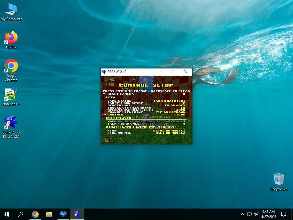This screenshot has height=220, width=293.
Task: Click the down scroll arrow beside Fire Normal
Action: point(104,133)
